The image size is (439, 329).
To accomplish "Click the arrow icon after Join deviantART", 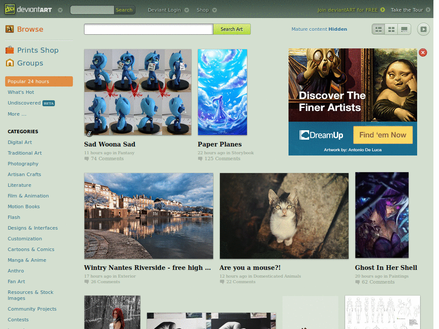I will coord(382,10).
